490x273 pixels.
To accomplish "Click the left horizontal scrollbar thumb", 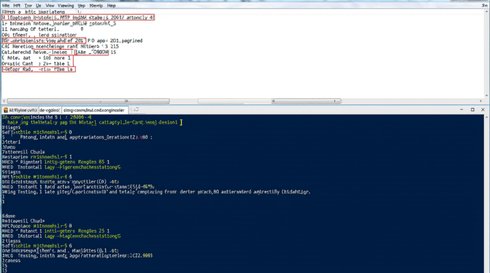I will coord(88,101).
